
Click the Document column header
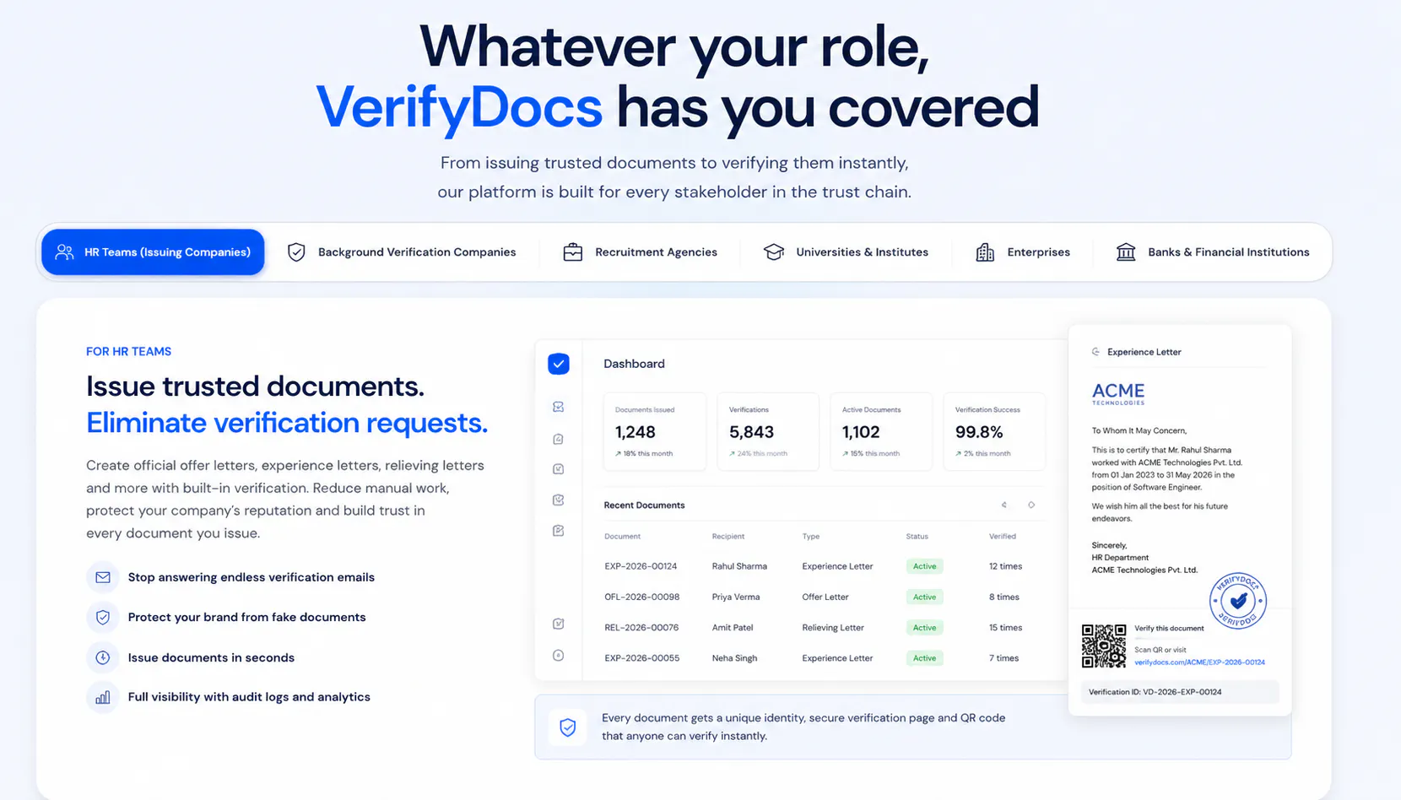tap(622, 536)
